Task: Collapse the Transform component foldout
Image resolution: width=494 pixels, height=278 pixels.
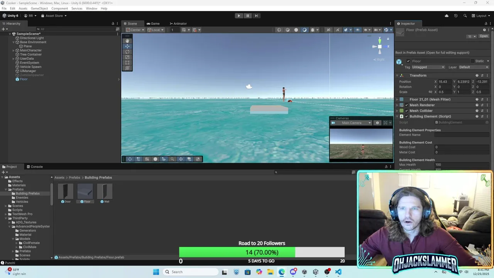Action: pos(397,76)
